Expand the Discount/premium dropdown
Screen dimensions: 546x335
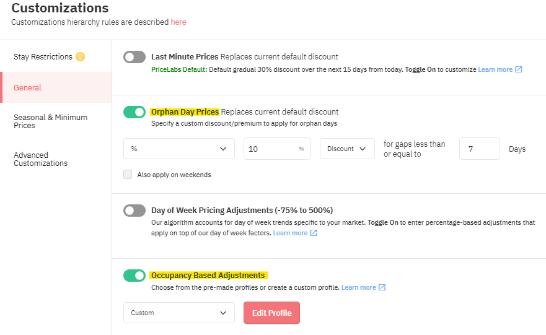click(347, 149)
